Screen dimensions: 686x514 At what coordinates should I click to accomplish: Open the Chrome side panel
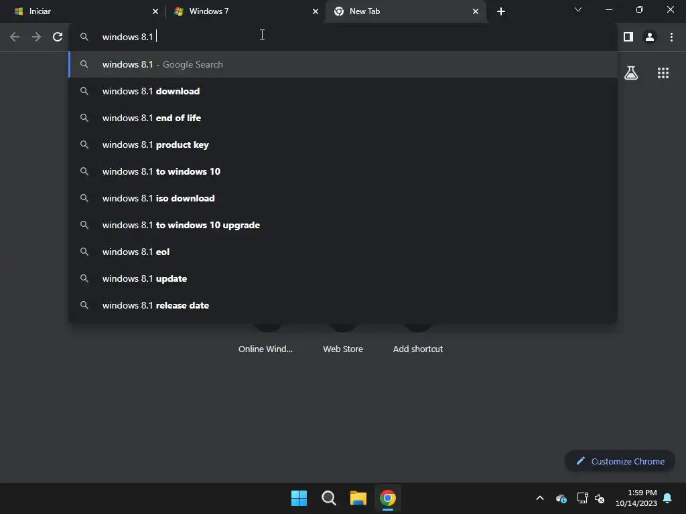[x=628, y=37]
